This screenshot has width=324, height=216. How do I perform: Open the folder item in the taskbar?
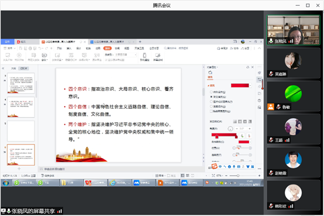pos(71,183)
